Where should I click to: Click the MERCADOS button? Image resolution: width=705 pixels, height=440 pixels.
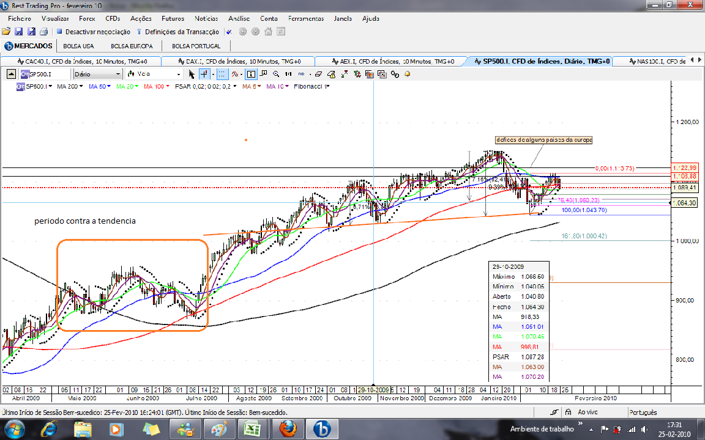tap(28, 46)
